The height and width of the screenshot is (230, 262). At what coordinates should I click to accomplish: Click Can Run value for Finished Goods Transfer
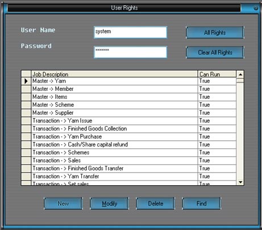pyautogui.click(x=217, y=169)
